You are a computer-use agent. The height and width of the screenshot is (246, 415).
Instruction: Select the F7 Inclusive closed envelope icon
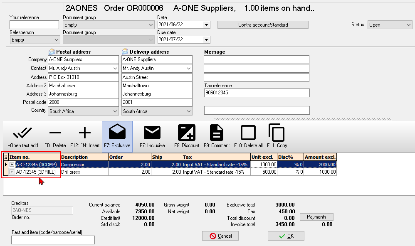coord(152,133)
